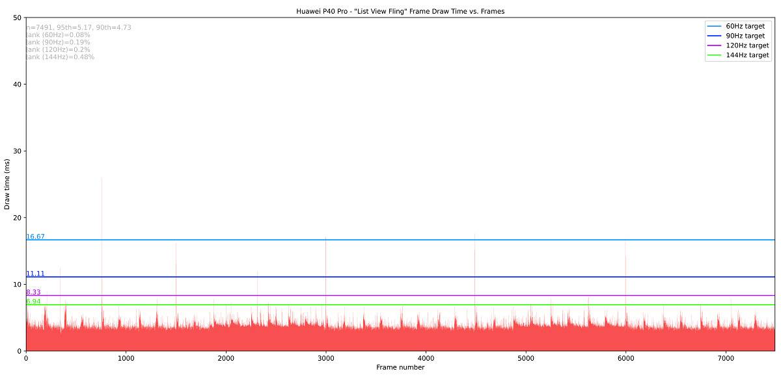Click the green 144Hz legend color line
781x375 pixels.
715,55
